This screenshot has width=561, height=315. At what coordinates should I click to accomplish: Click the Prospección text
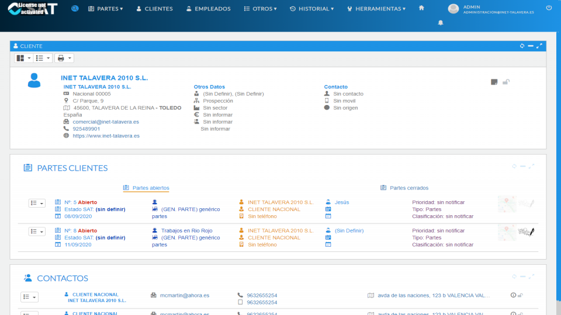click(x=218, y=101)
